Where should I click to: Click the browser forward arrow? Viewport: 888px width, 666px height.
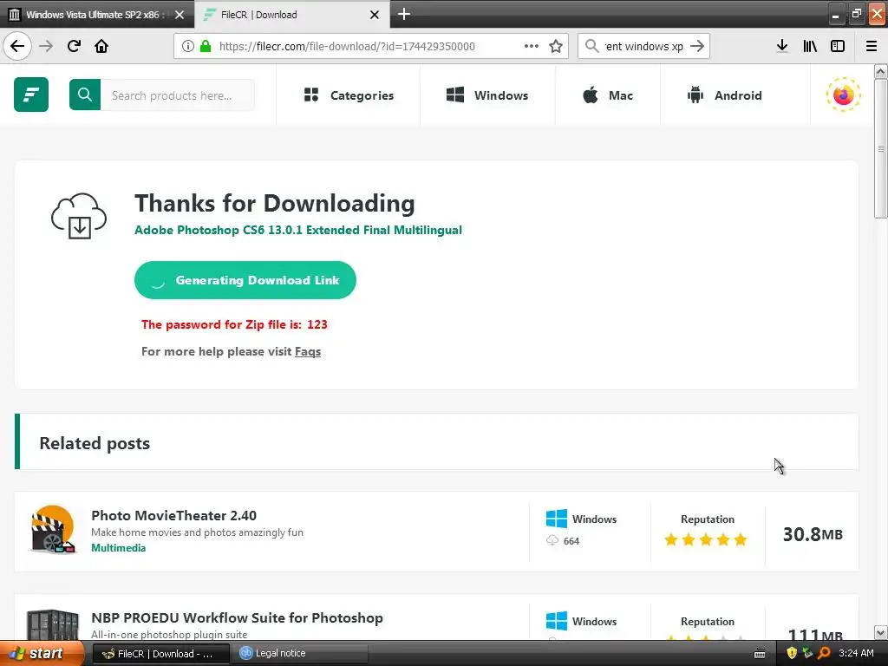click(46, 46)
